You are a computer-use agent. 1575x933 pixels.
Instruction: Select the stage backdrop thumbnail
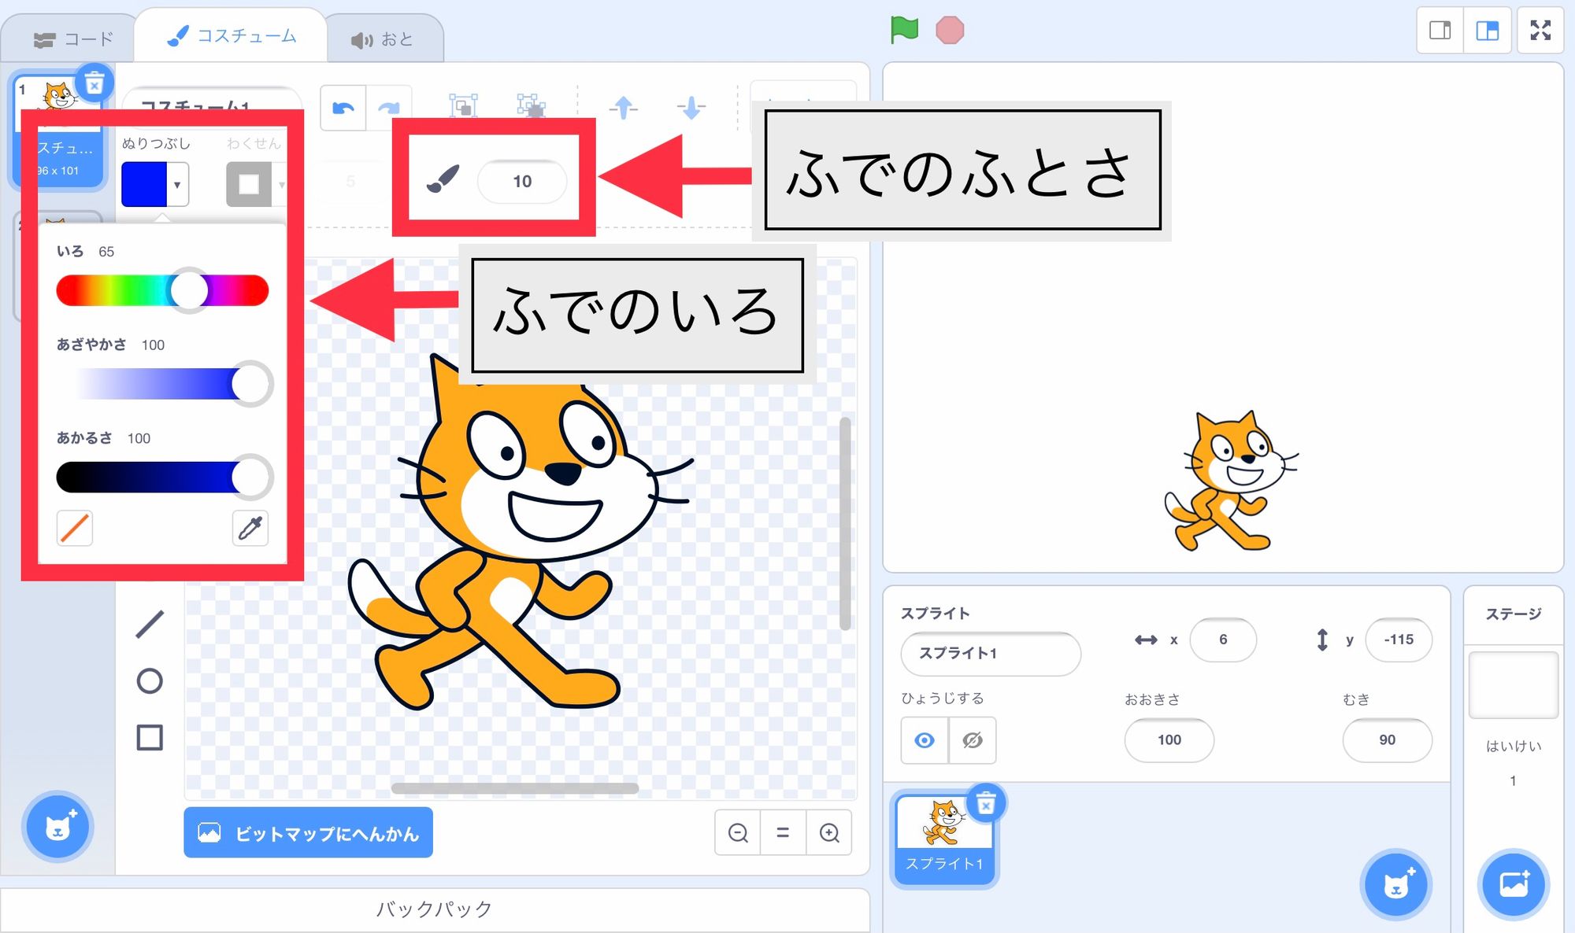(x=1514, y=684)
